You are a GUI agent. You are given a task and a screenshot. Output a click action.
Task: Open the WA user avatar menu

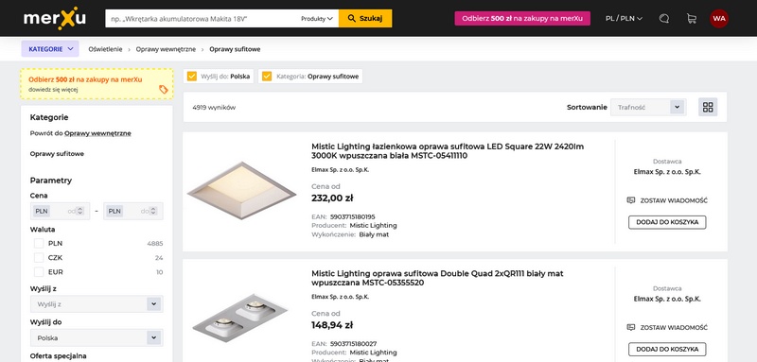coord(719,18)
